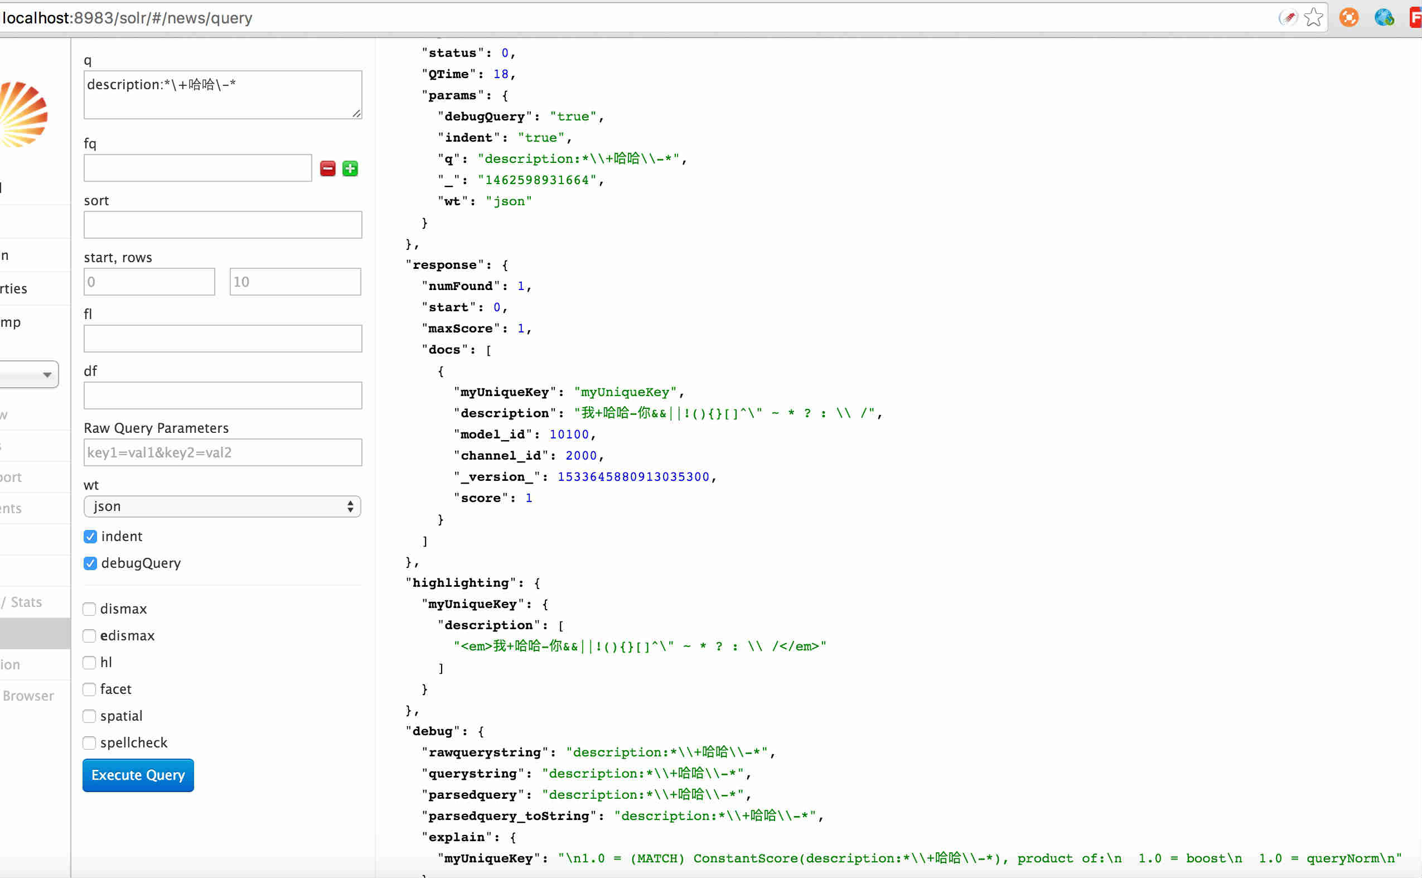Click the parsedquery_toString debug value
Screen dimensions: 1422x878
(715, 816)
